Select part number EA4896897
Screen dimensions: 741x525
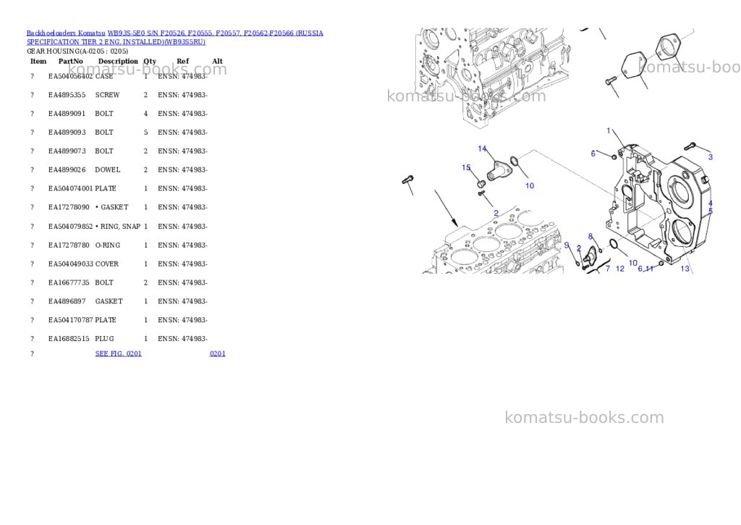[67, 301]
